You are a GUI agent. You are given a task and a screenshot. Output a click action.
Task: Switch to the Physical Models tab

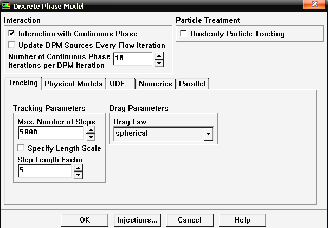coord(74,84)
